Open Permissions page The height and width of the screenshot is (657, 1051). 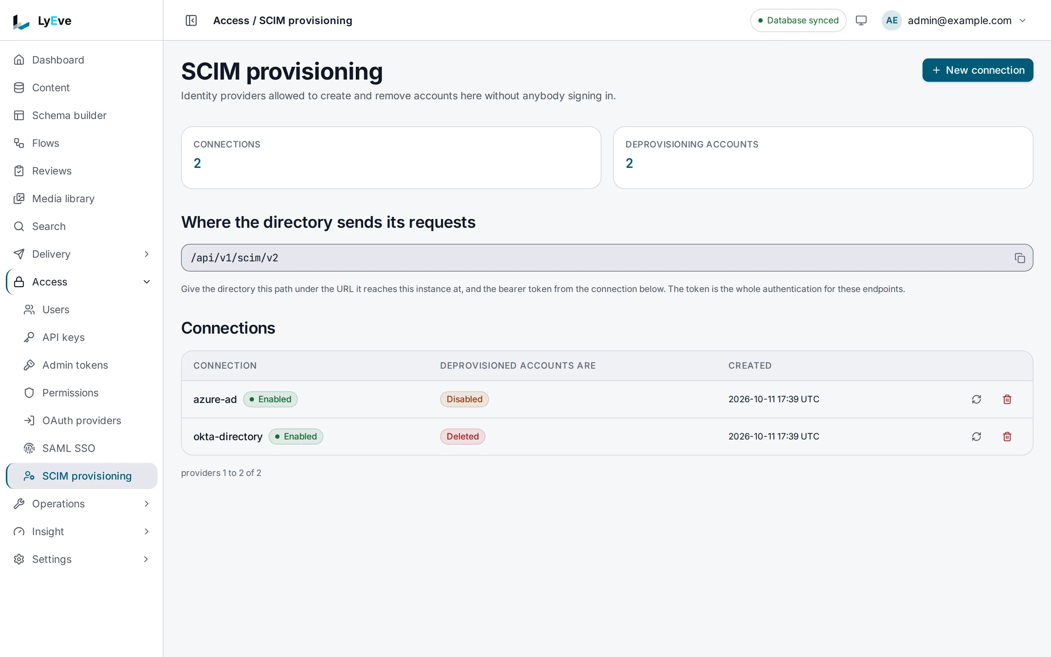tap(82, 393)
